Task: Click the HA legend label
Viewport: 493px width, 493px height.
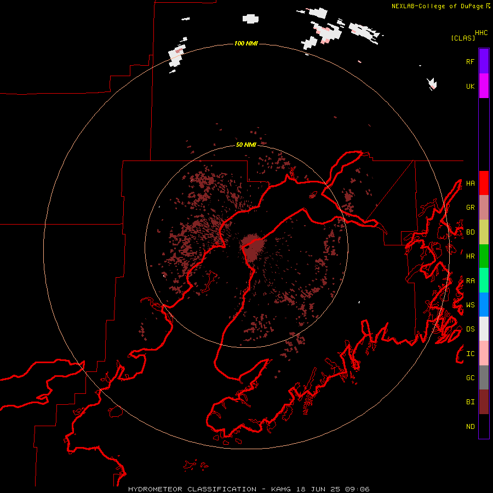Action: pos(470,183)
